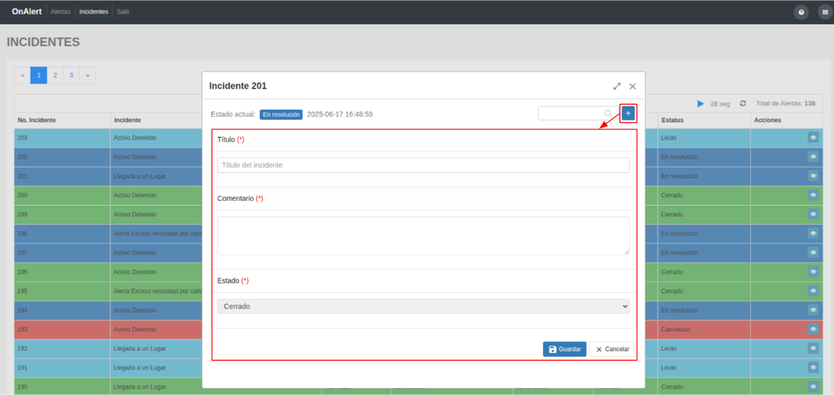View incident 197 with its eye icon

pyautogui.click(x=814, y=252)
